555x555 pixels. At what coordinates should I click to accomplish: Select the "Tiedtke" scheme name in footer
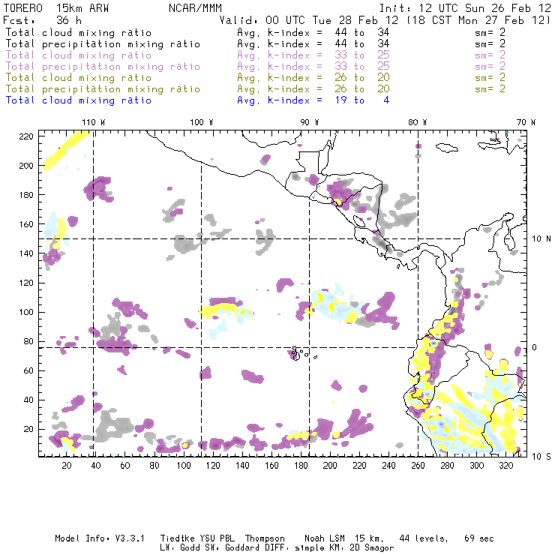178,538
